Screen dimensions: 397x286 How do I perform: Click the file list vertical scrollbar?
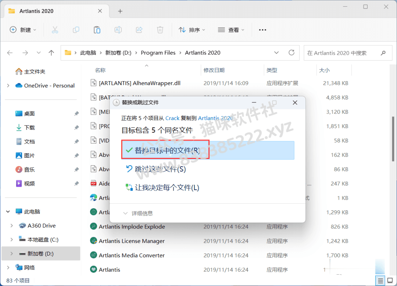tap(393, 139)
